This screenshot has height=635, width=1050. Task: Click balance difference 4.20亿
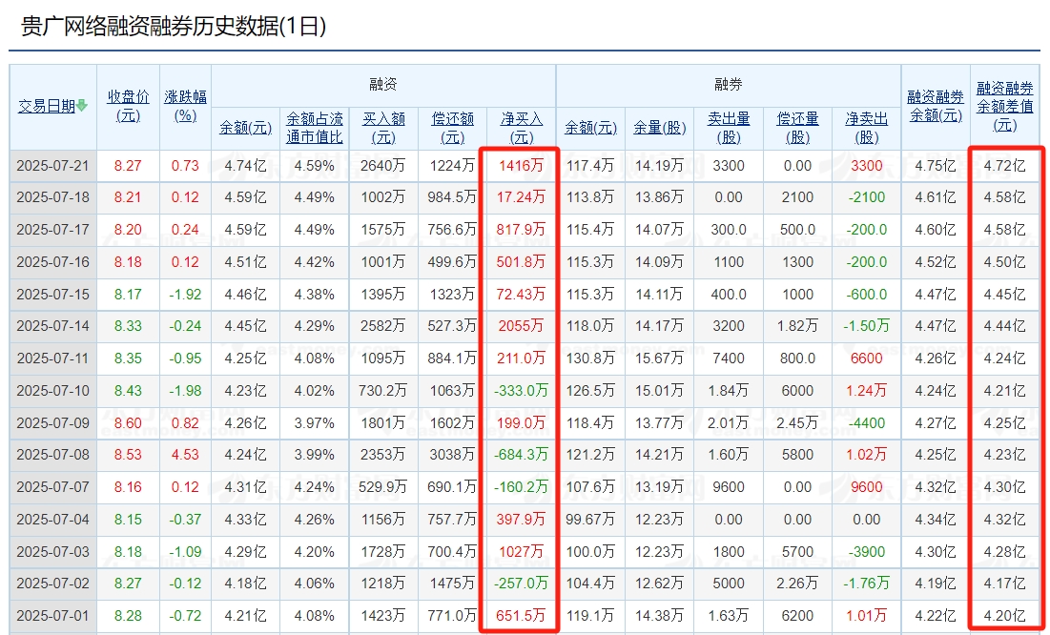(x=1004, y=616)
